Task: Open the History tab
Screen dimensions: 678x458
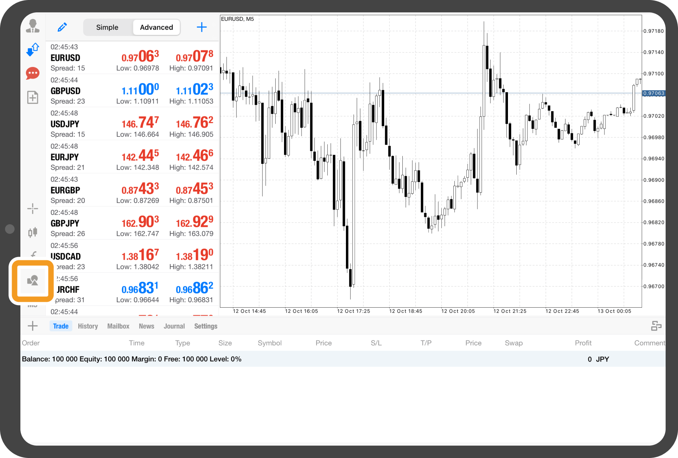Action: [x=88, y=326]
